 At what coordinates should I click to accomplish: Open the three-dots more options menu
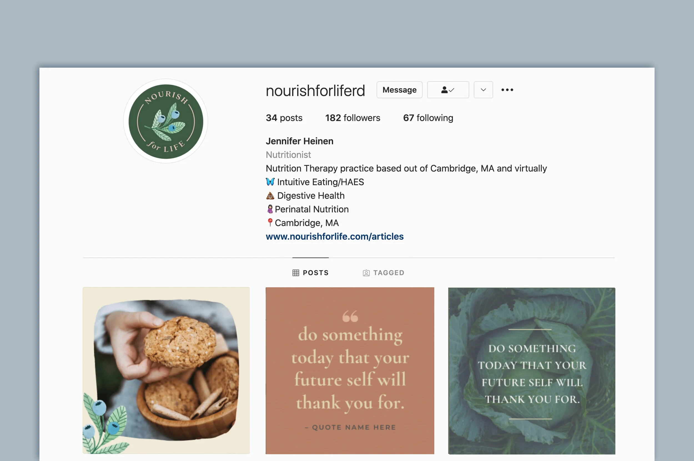(x=507, y=90)
